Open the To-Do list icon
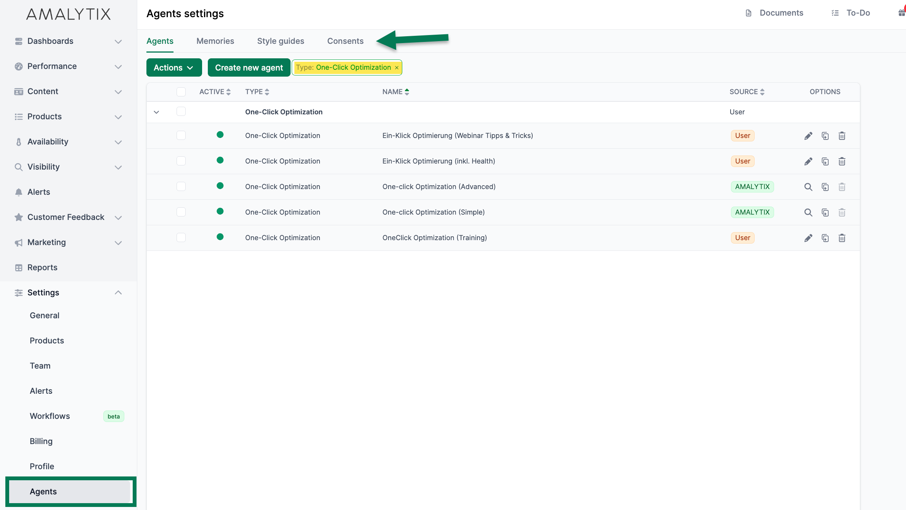Screen dimensions: 906x510 [835, 13]
